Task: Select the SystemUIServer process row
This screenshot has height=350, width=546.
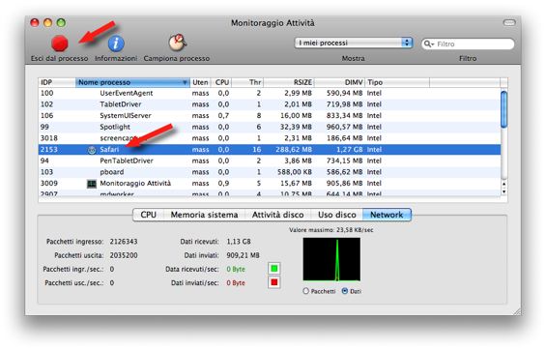Action: (x=270, y=116)
